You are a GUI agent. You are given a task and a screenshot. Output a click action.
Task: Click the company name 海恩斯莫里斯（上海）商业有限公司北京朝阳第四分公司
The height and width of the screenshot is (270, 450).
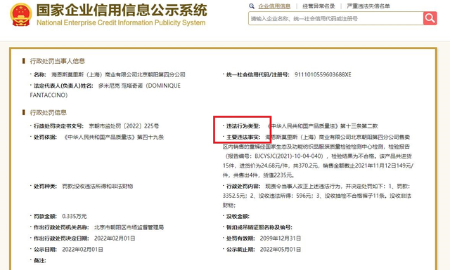118,75
